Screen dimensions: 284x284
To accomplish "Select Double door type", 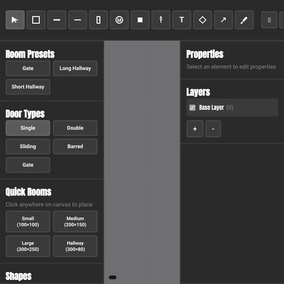I will pyautogui.click(x=75, y=128).
